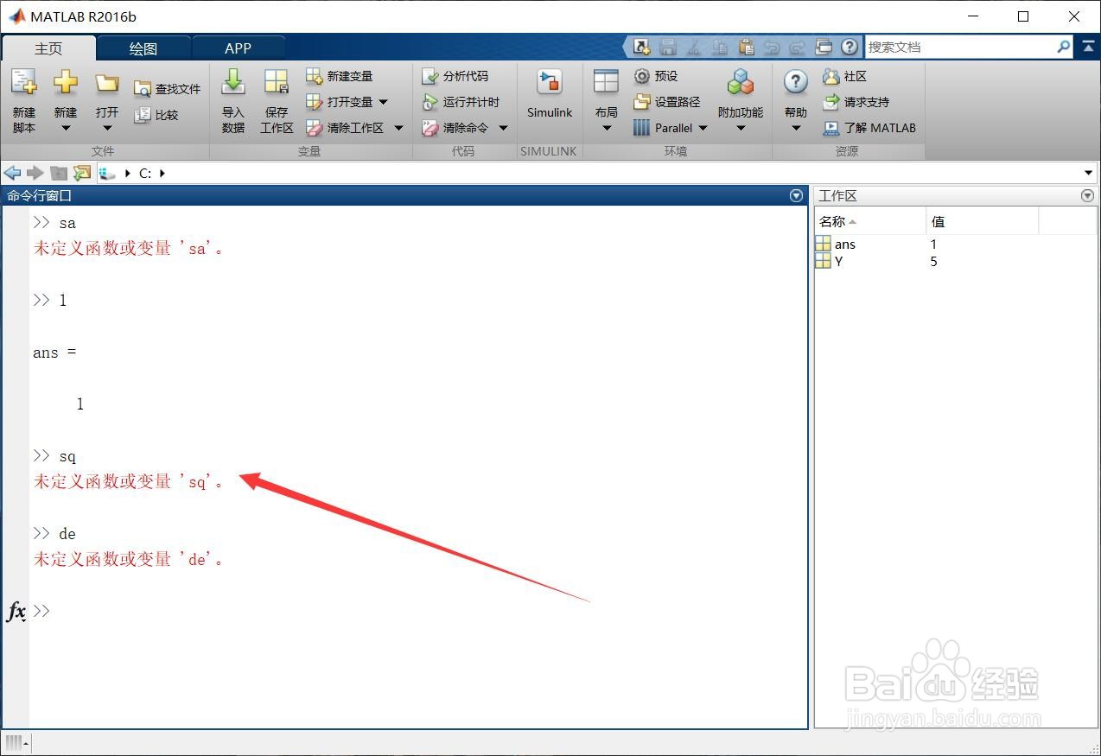The width and height of the screenshot is (1101, 756).
Task: Expand the 新建 dropdown arrow
Action: (66, 129)
